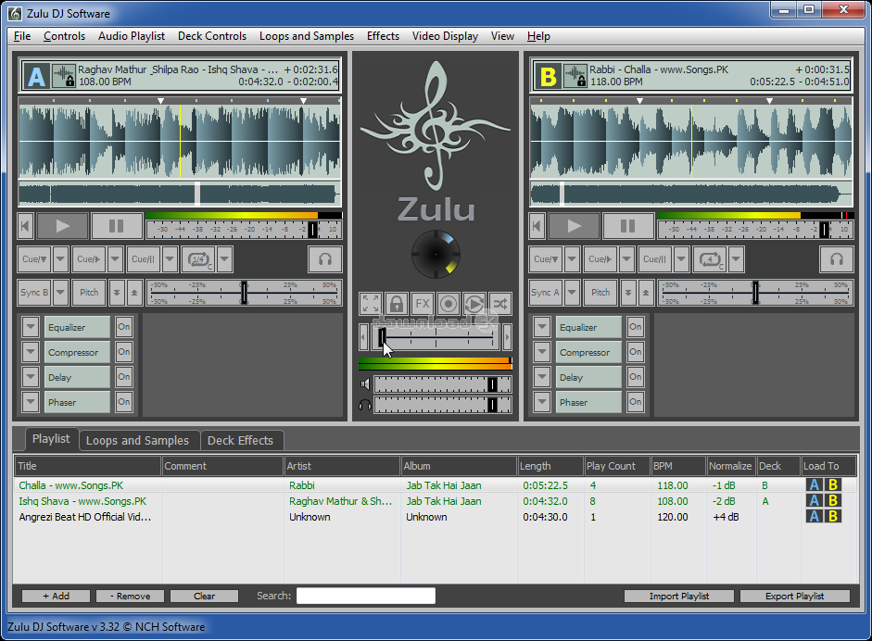
Task: Open dropdown arrow beside Sync B
Action: 60,292
